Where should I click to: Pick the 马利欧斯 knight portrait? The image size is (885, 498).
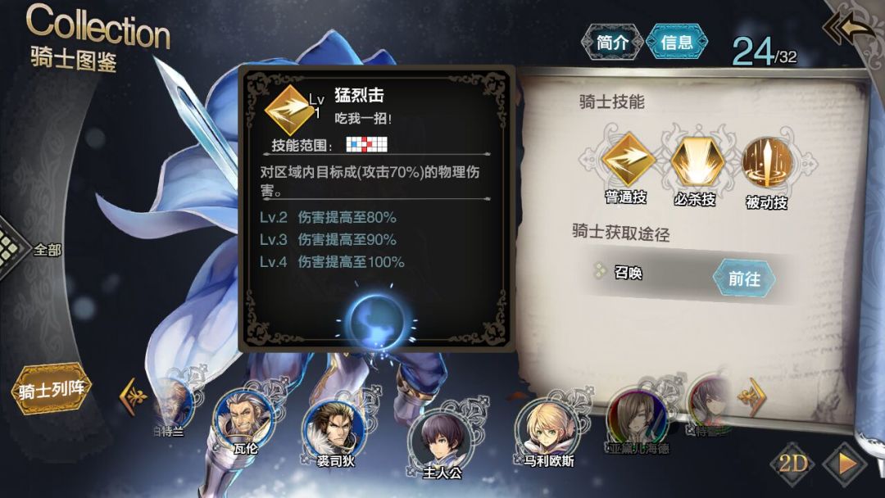(547, 429)
